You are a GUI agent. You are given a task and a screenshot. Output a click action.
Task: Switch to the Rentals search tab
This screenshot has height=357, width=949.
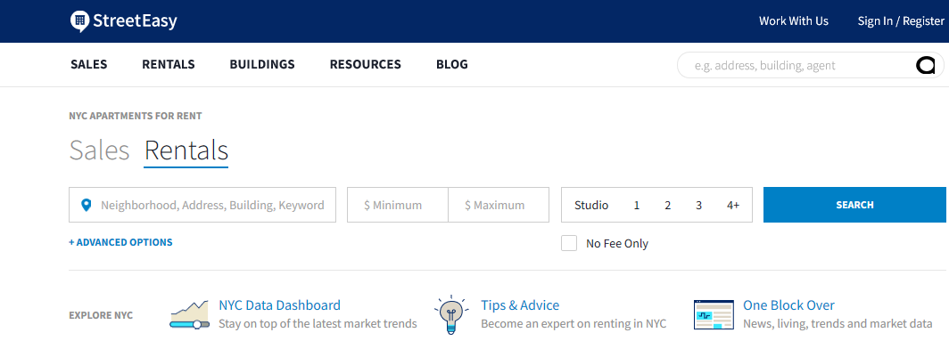click(186, 150)
